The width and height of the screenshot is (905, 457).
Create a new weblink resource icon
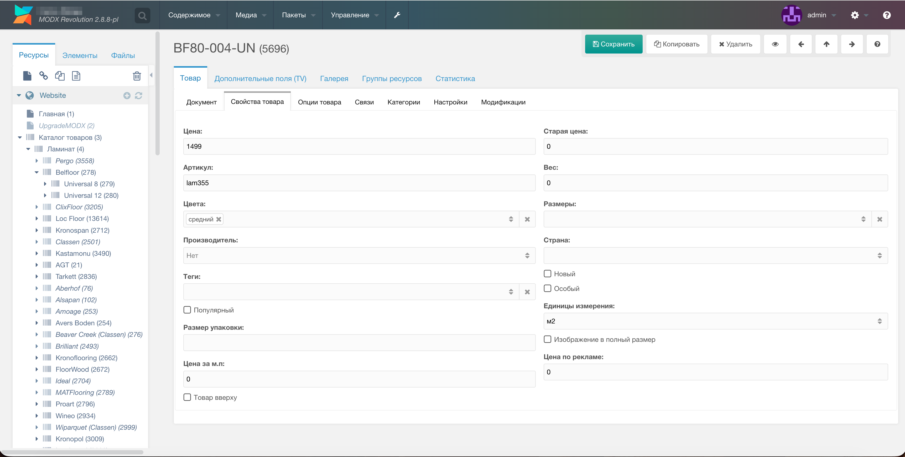pos(44,76)
